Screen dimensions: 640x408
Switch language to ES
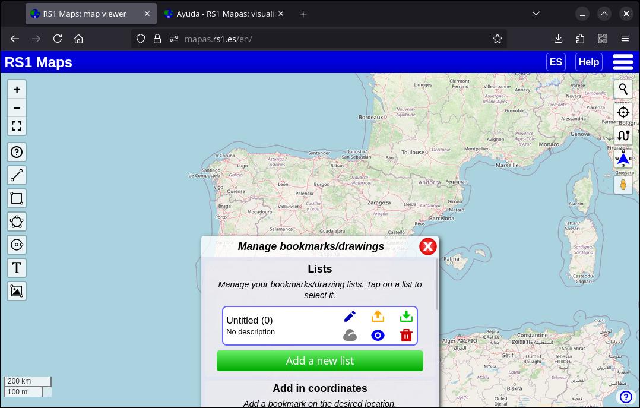556,62
